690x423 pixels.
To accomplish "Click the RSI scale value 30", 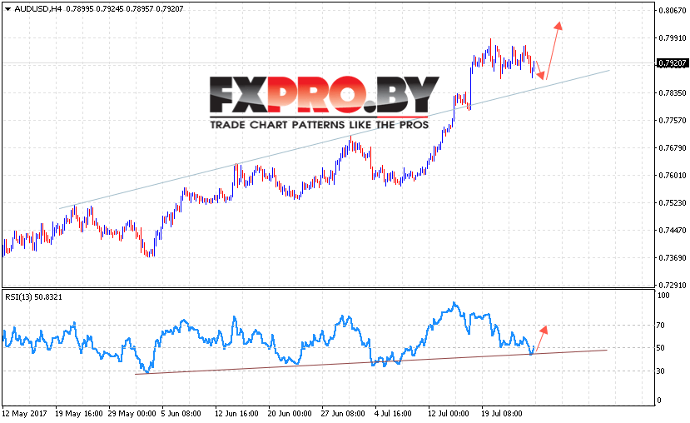I will click(661, 371).
